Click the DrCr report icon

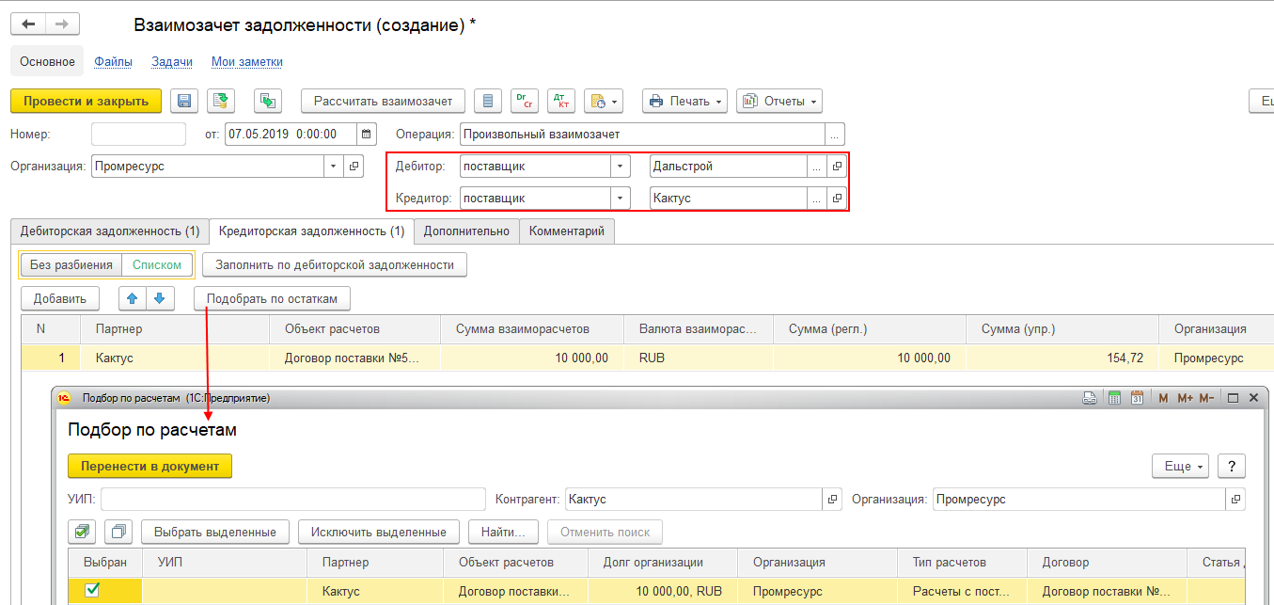tap(525, 101)
